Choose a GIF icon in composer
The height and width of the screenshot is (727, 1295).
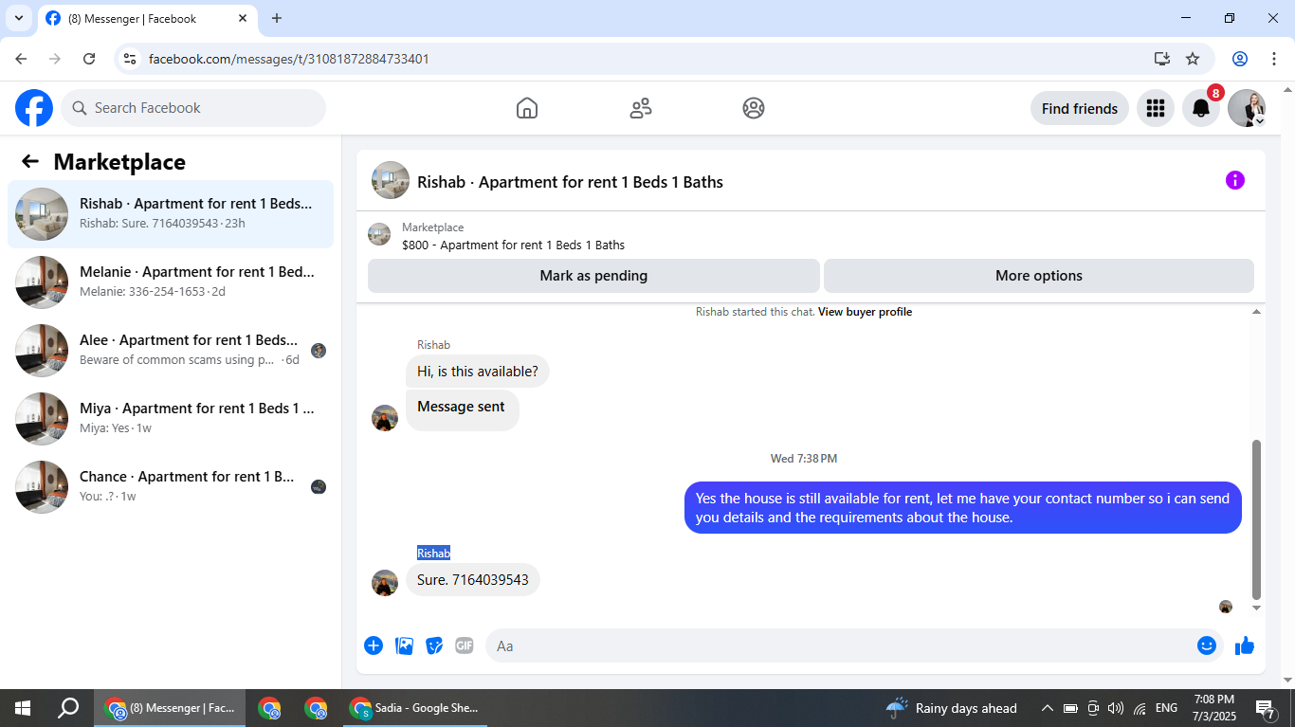pyautogui.click(x=464, y=645)
